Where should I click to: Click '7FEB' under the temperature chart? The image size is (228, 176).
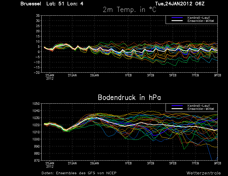(195, 75)
